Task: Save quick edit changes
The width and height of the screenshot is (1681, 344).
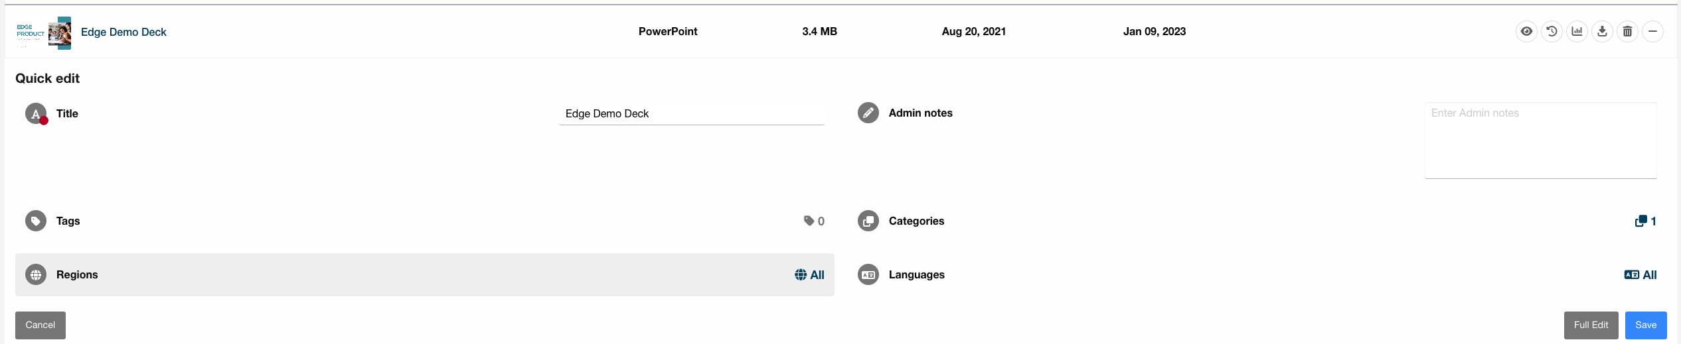Action: [1646, 325]
